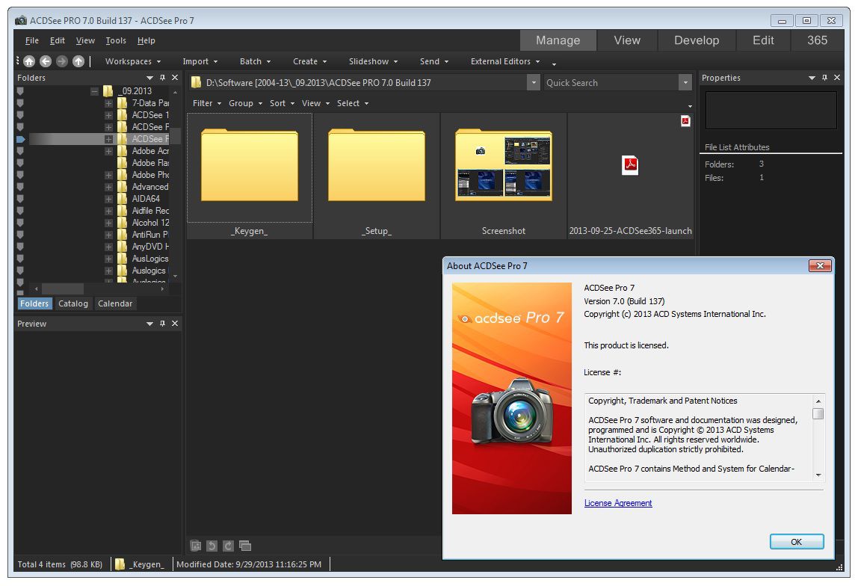
Task: Switch to the Calendar tab
Action: coord(115,303)
